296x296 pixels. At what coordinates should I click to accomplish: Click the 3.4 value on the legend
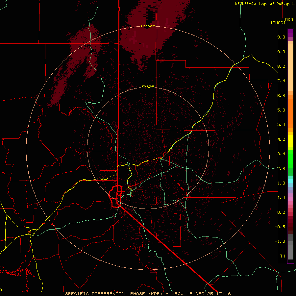pos(281,154)
